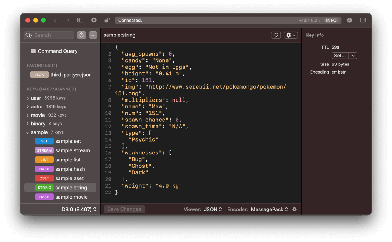
Task: Click line number 1 in gutter
Action: click(110, 47)
